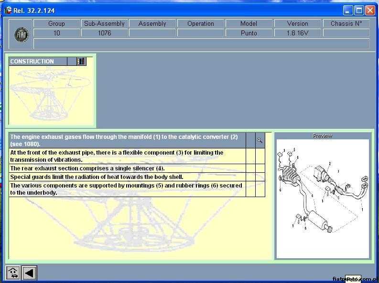The width and height of the screenshot is (379, 283).
Task: Click the Group value field 10
Action: 57,33
